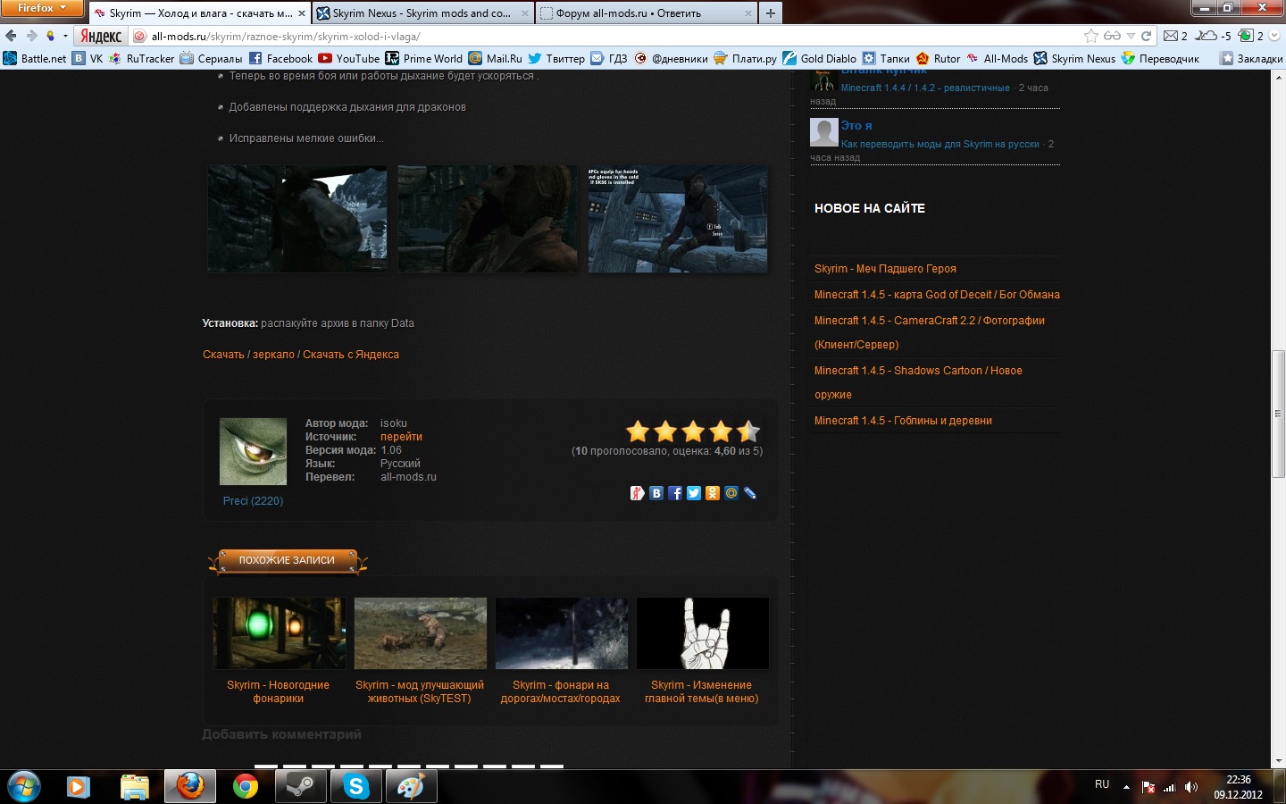
Task: Rate the mod with the third star
Action: coord(693,432)
